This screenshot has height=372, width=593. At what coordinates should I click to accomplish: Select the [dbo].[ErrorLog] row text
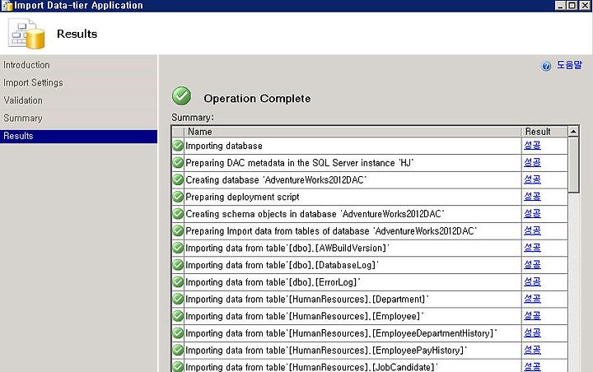[273, 282]
